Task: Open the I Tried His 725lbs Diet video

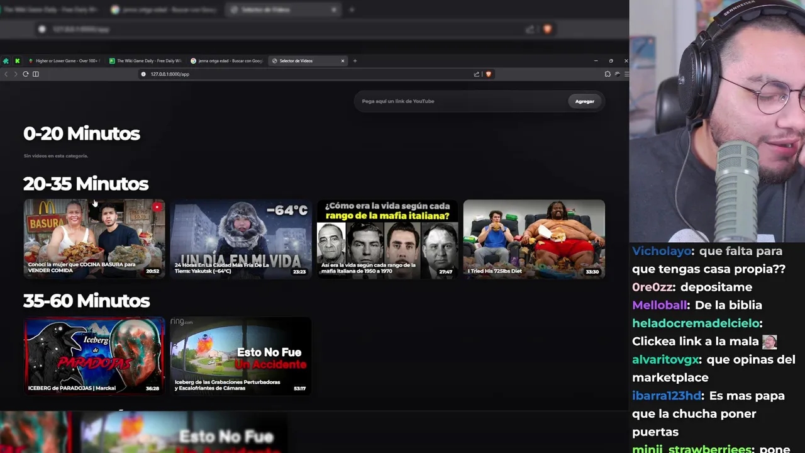Action: tap(534, 238)
